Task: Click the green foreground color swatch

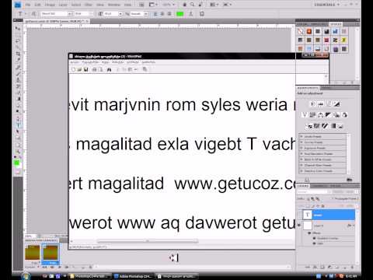Action: [x=17, y=163]
